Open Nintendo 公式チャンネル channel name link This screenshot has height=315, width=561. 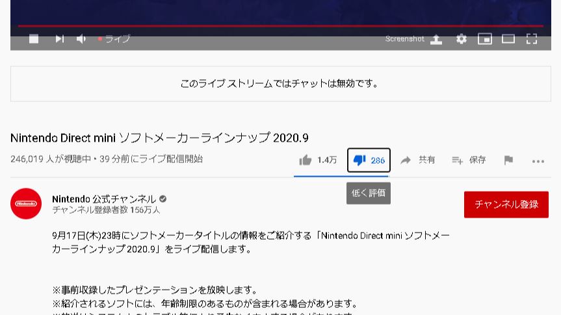tap(104, 199)
